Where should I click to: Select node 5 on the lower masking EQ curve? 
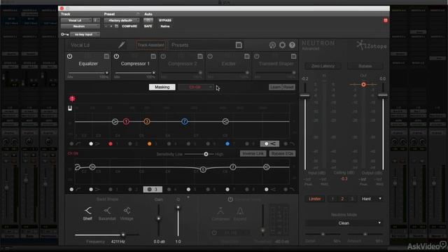point(203,169)
